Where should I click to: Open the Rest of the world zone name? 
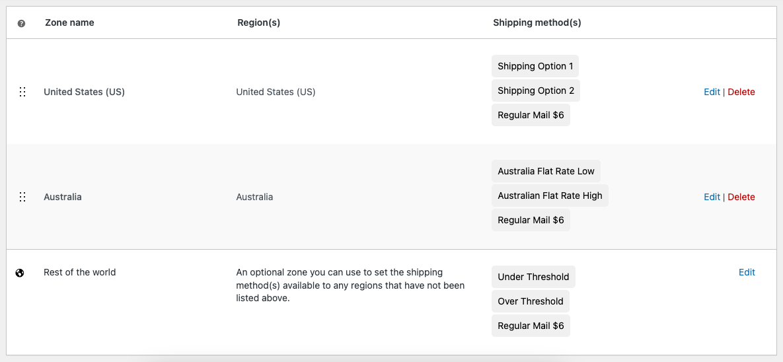[x=79, y=272]
